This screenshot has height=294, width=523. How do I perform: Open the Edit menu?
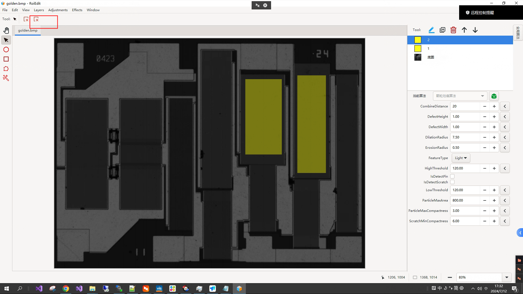point(15,10)
